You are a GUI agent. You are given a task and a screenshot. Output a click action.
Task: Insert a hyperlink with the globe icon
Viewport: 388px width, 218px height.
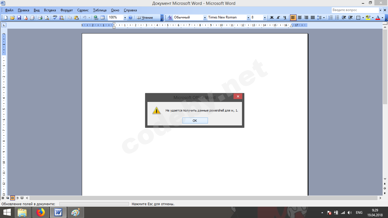(x=96, y=18)
